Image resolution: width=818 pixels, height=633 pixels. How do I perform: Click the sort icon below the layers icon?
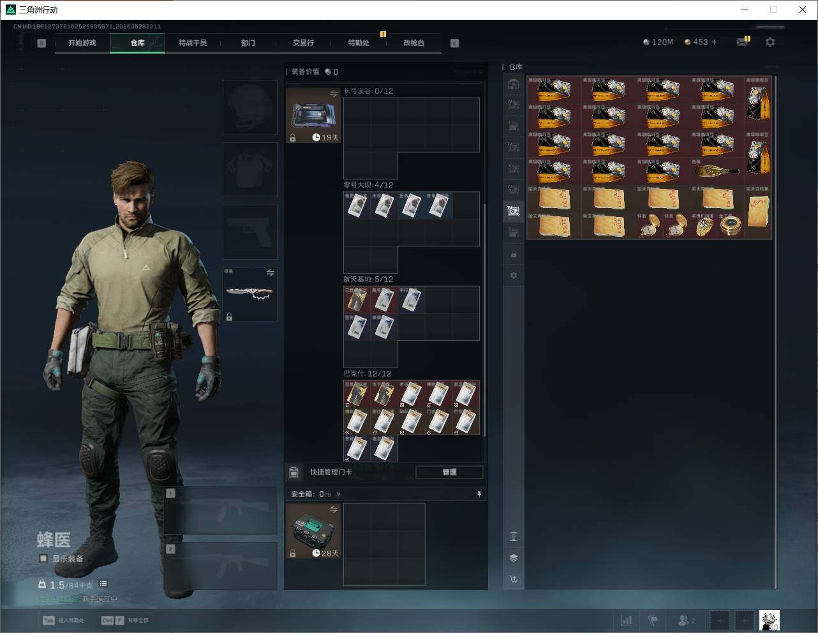[514, 579]
